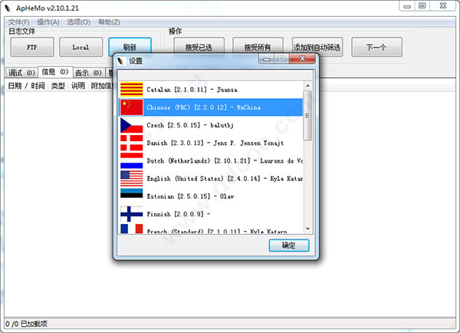Switch to the 信息 (0) tab
Screen dimensions: 460x333
(x=55, y=71)
